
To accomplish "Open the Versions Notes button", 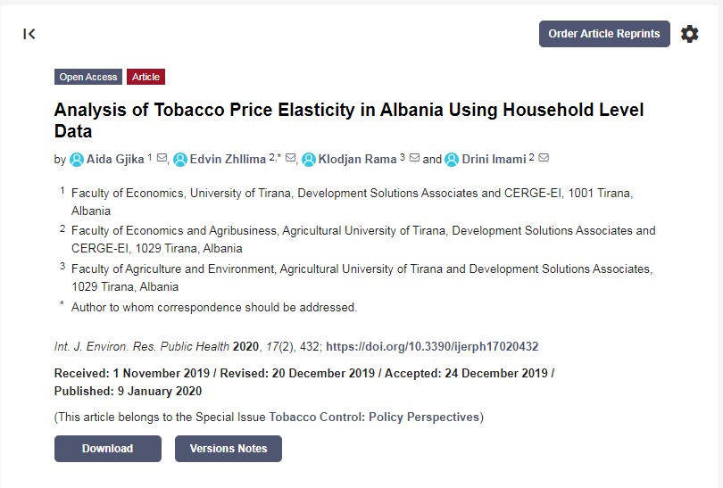I will tap(229, 449).
